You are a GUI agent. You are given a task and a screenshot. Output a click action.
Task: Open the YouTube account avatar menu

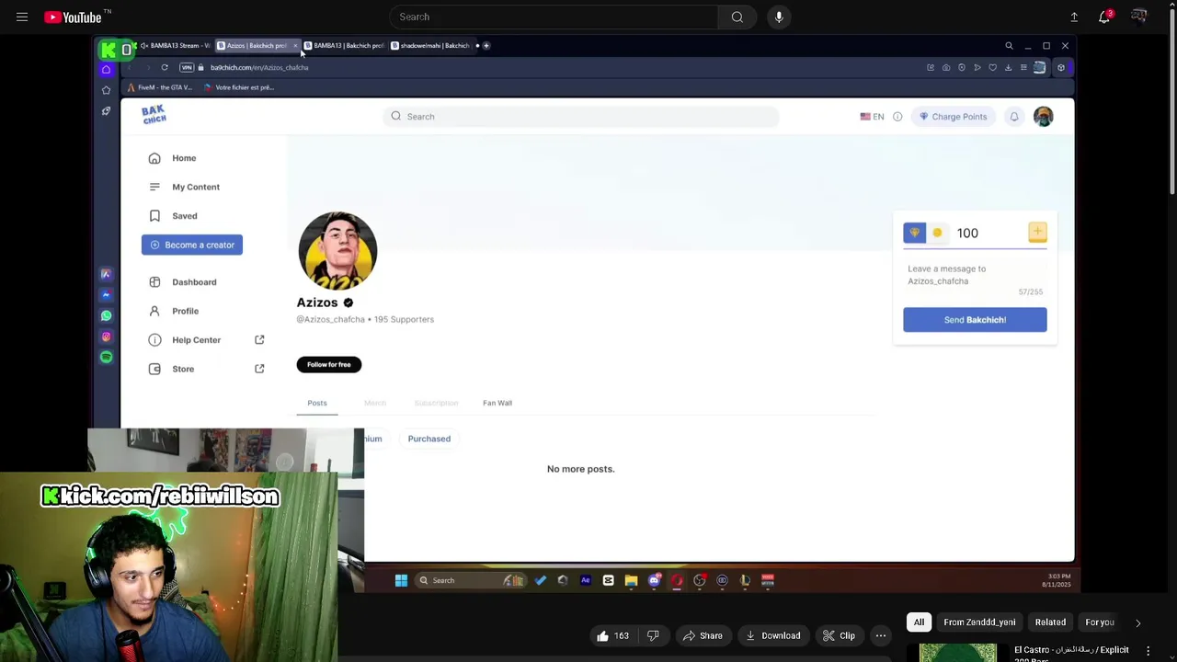1139,17
